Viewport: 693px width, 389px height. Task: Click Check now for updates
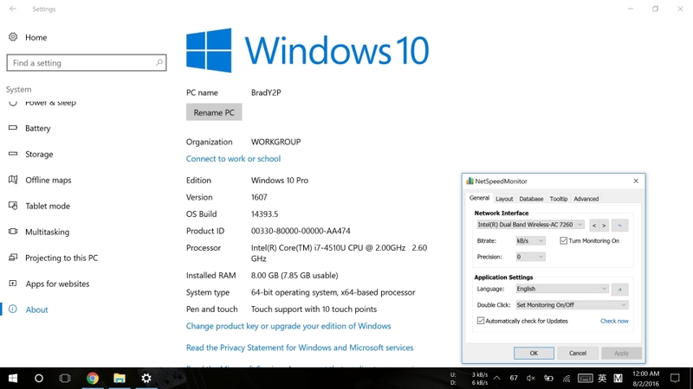tap(614, 321)
